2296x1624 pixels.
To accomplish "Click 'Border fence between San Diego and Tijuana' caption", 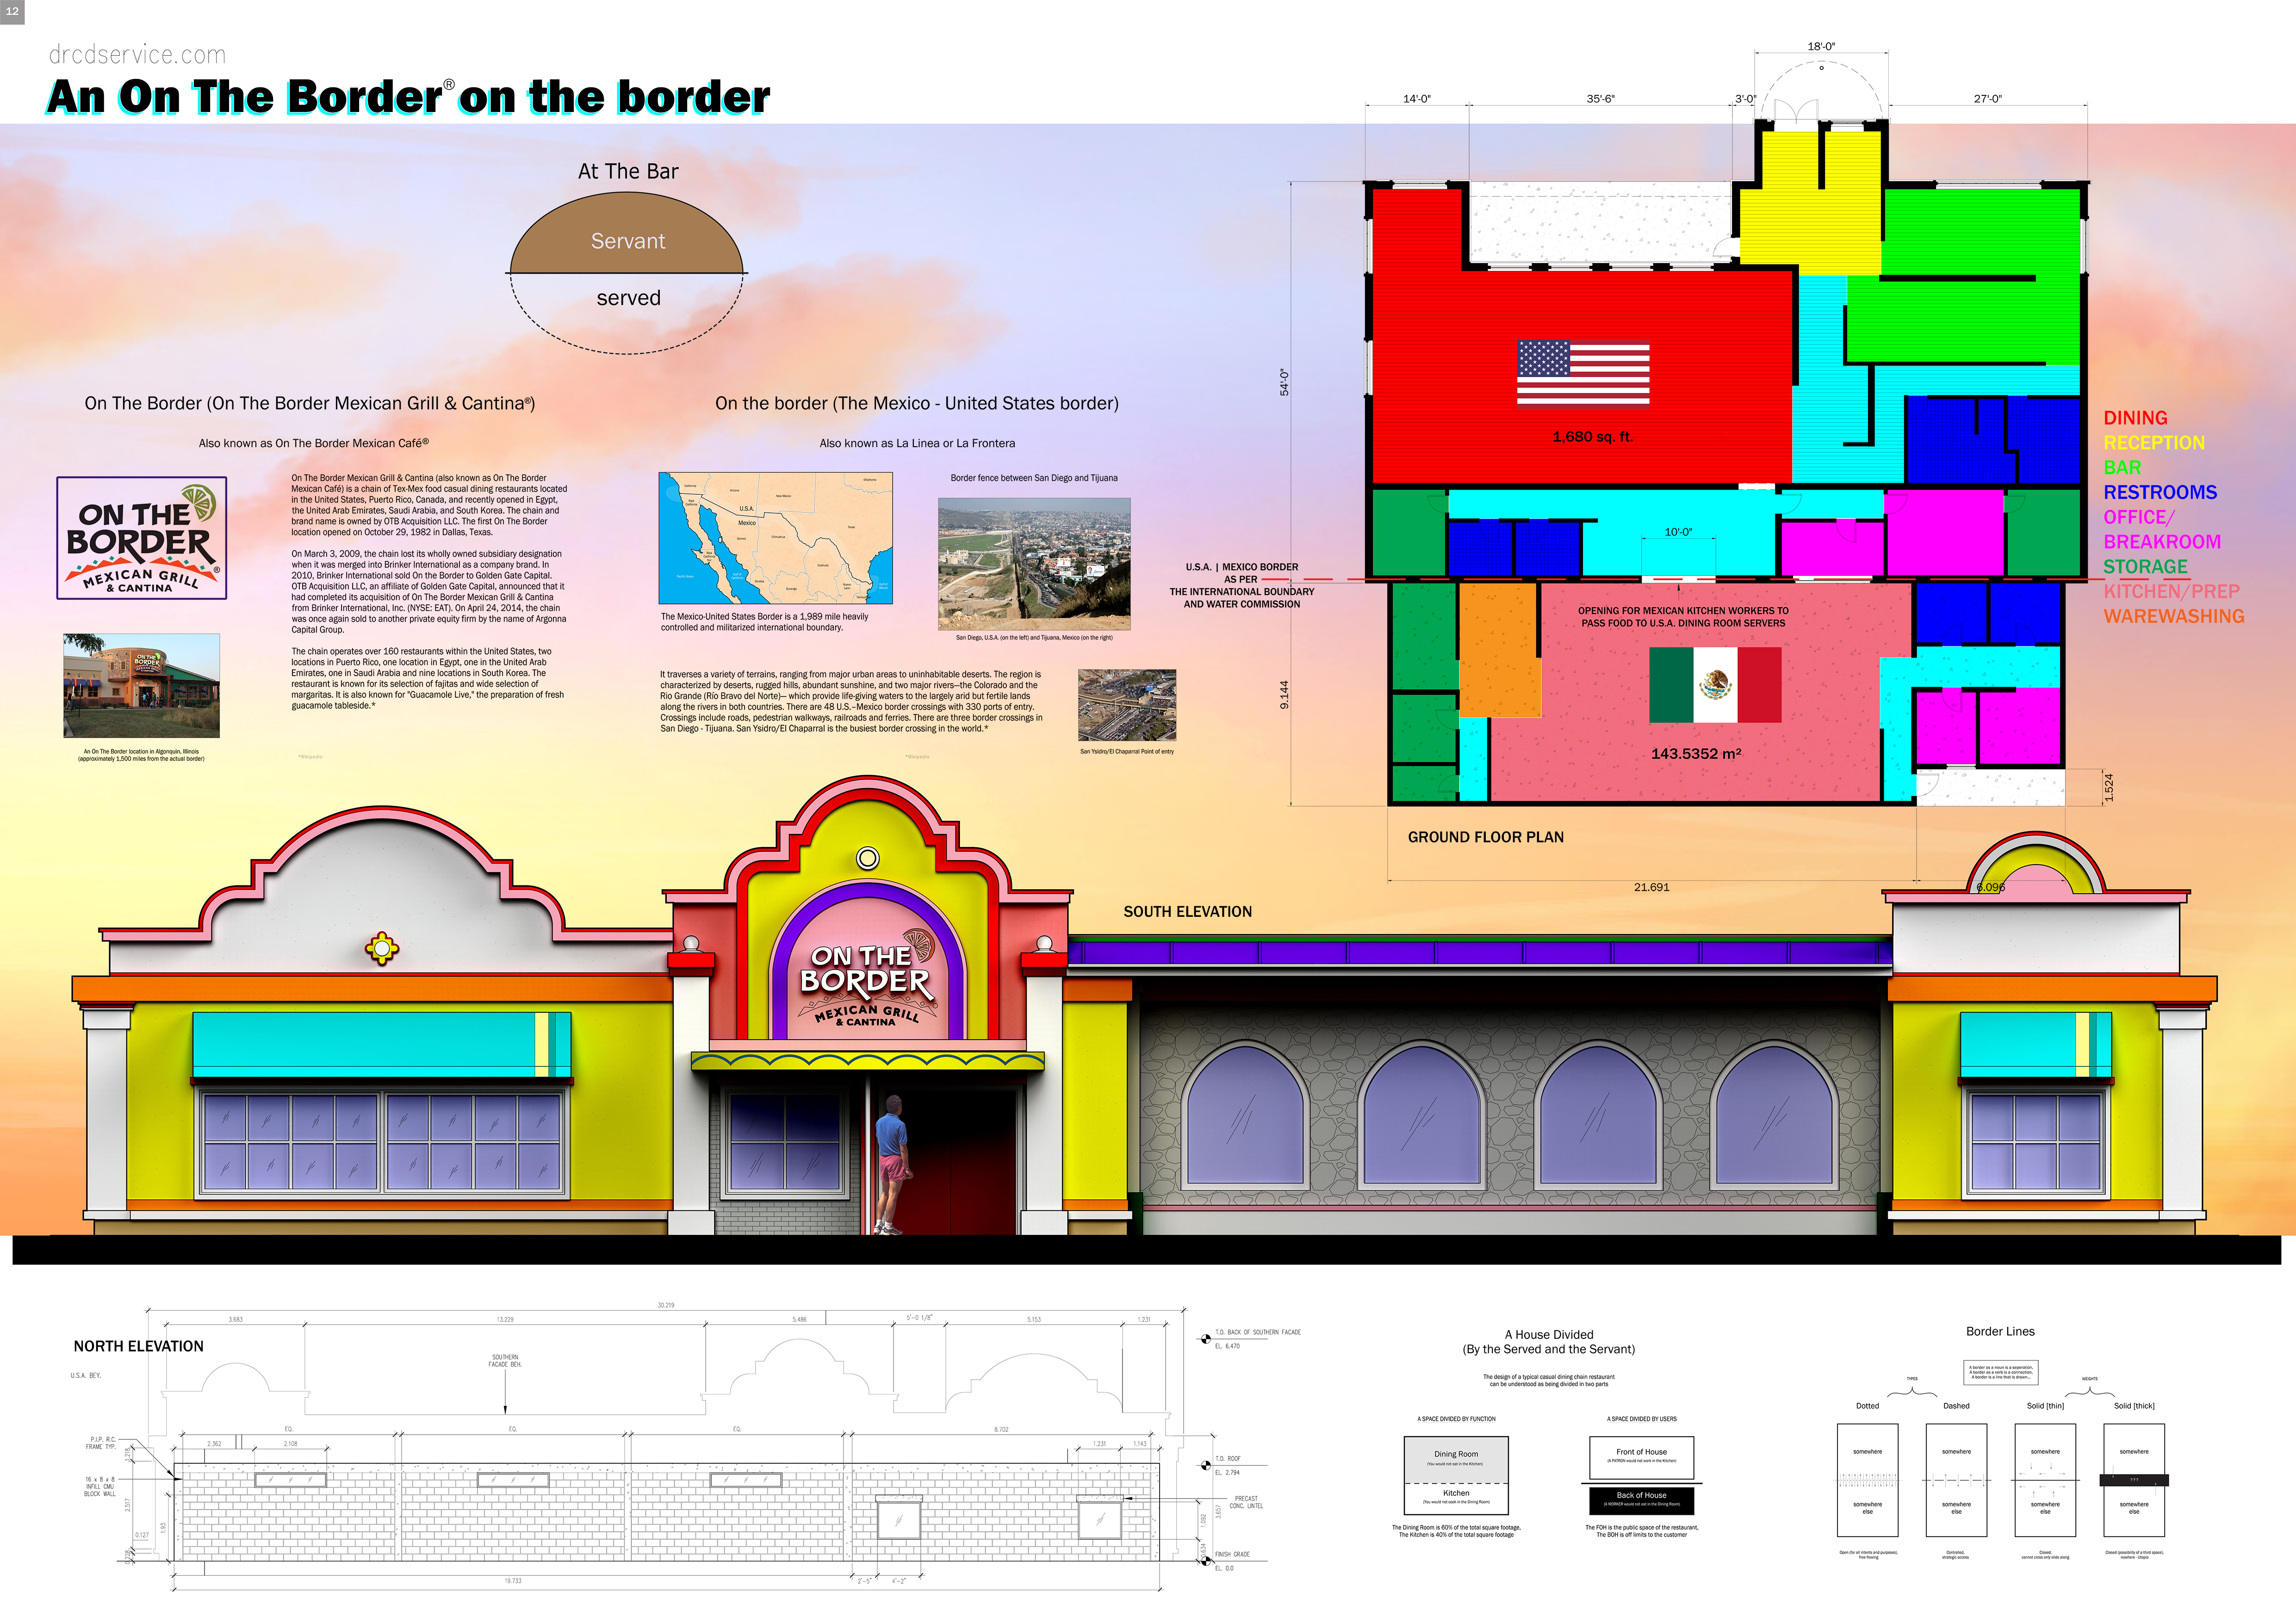I will click(x=1034, y=478).
